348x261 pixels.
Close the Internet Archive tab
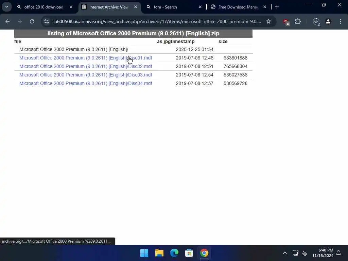pyautogui.click(x=136, y=7)
